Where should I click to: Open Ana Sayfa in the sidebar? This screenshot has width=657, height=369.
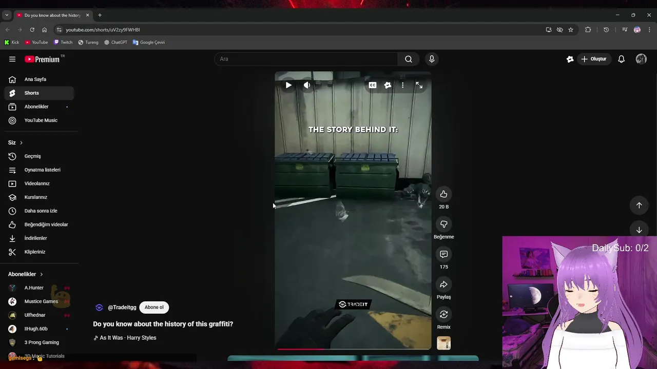tap(39, 79)
